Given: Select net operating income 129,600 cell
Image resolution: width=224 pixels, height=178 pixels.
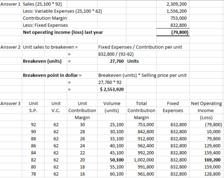Looking at the screenshot, I should [212, 146].
